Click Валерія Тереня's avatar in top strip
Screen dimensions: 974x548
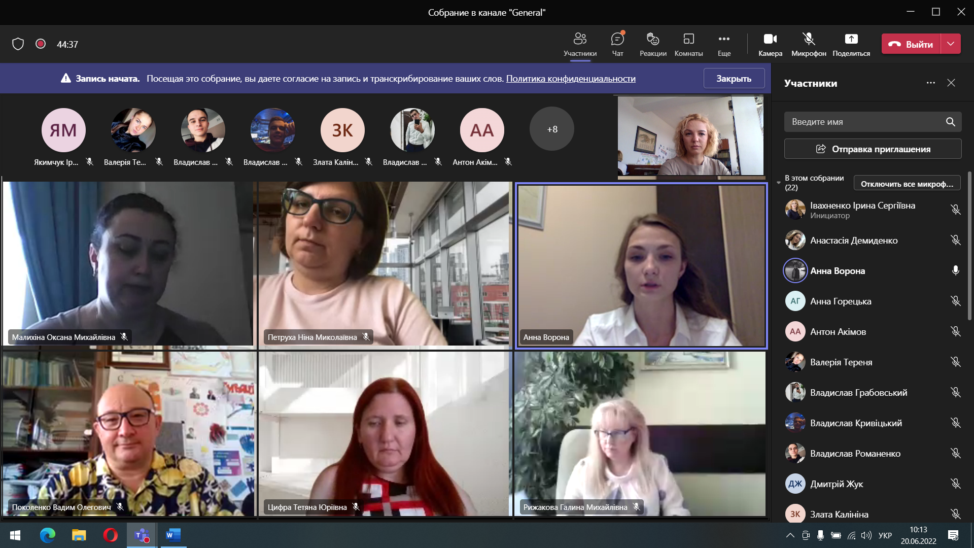pyautogui.click(x=133, y=130)
